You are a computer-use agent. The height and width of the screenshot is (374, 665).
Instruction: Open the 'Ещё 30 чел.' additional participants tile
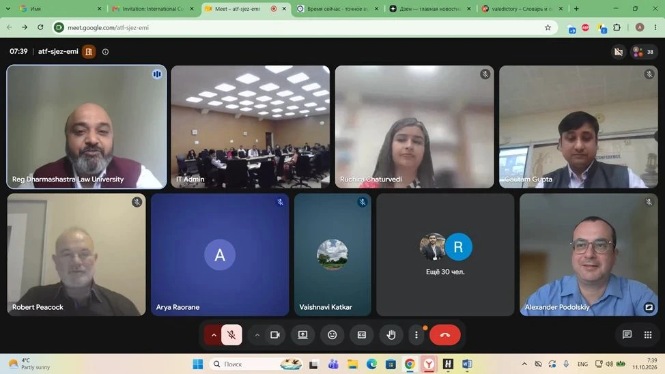click(445, 255)
